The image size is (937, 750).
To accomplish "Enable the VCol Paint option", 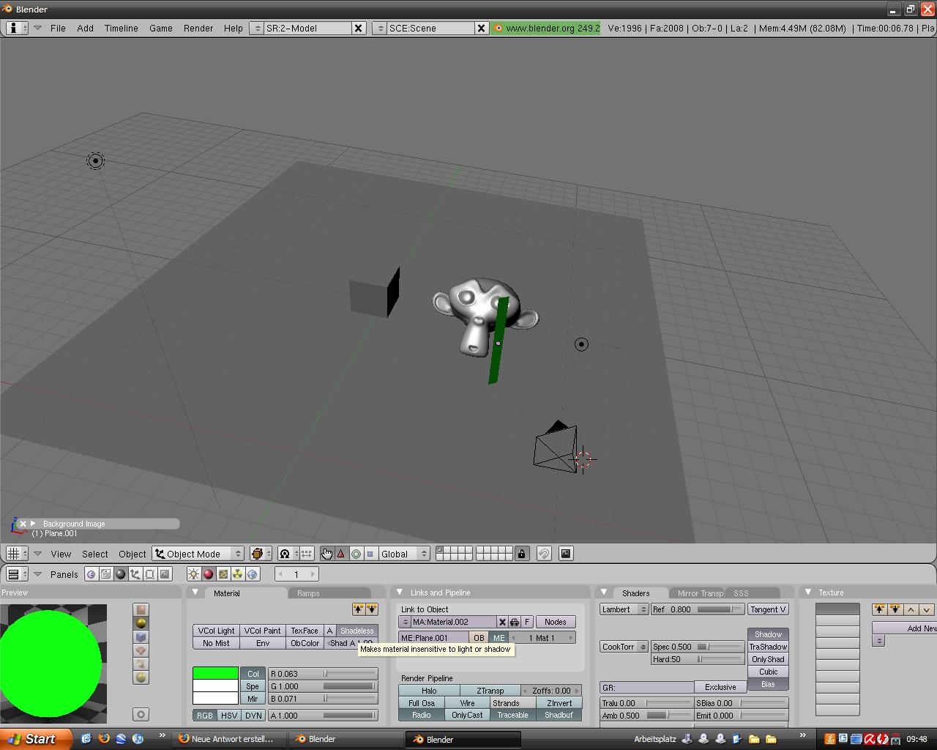I will tap(262, 631).
